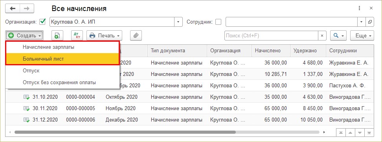Image resolution: width=382 pixels, height=142 pixels.
Task: Open the three-dot window menu
Action: point(360,8)
